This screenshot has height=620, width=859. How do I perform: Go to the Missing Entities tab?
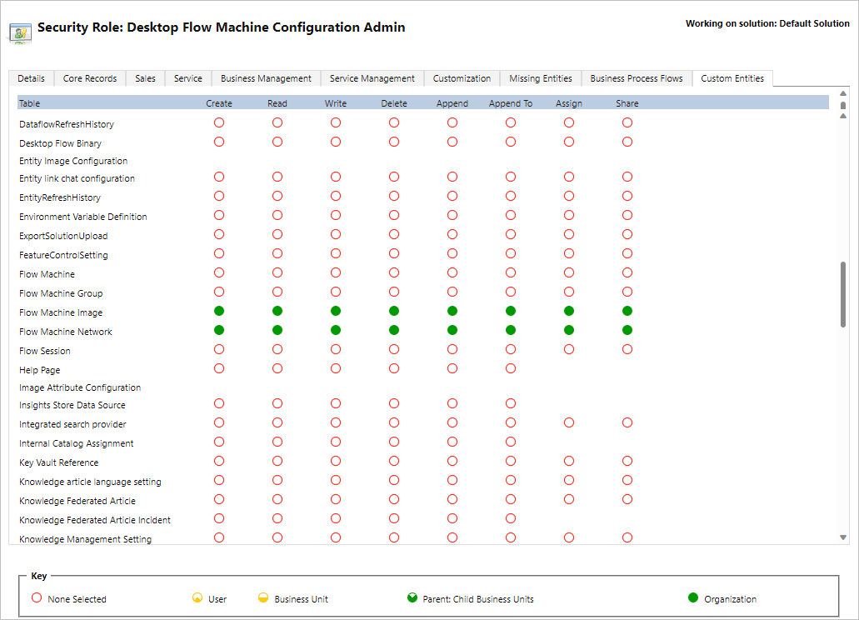(x=540, y=77)
